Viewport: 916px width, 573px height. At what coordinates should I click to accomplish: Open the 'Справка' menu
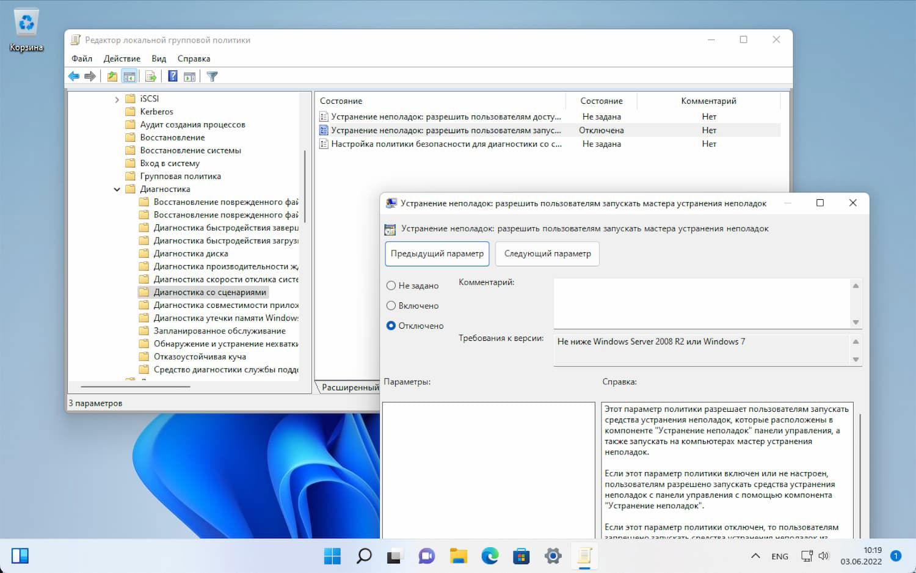click(x=194, y=59)
